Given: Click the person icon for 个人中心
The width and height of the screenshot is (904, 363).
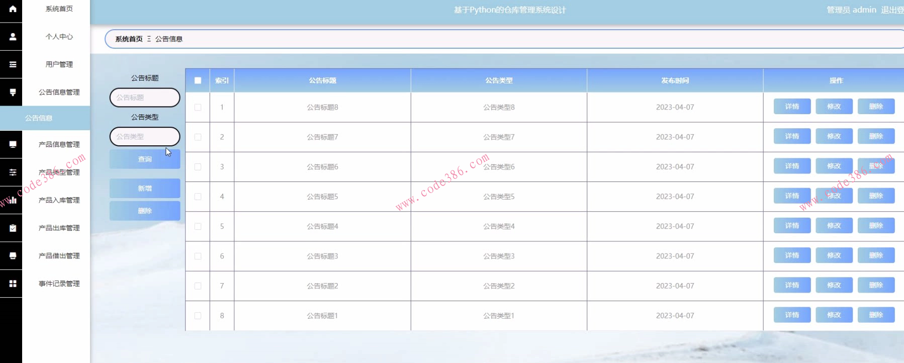Looking at the screenshot, I should tap(13, 36).
